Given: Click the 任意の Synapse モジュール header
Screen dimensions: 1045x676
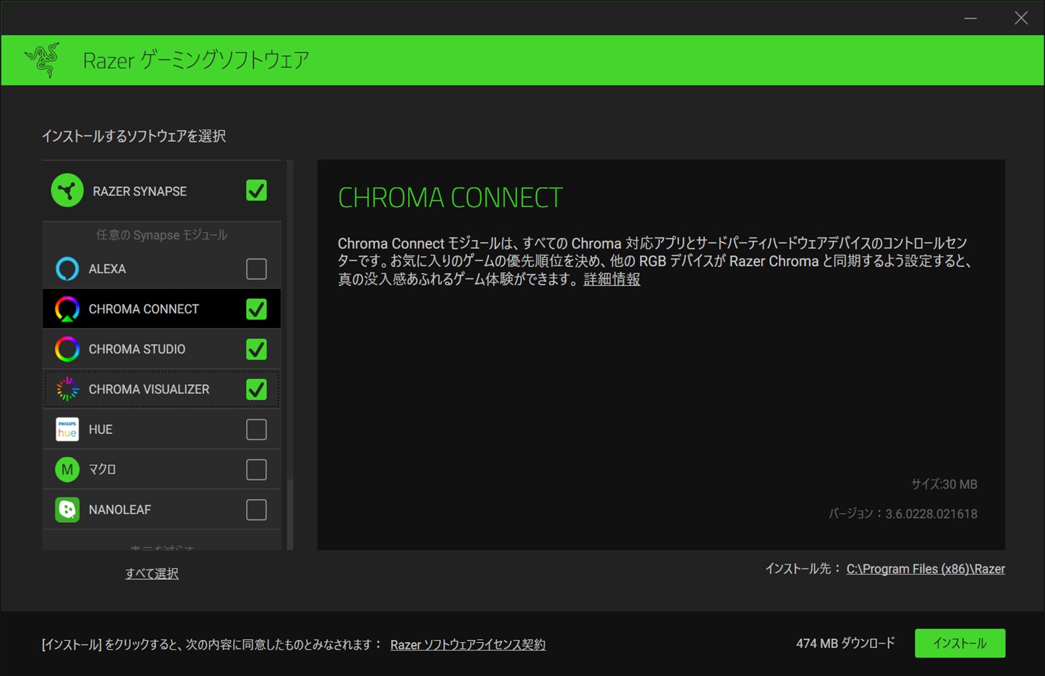Looking at the screenshot, I should [162, 235].
